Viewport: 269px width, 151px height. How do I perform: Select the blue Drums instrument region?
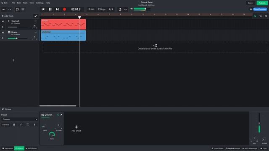[63, 36]
